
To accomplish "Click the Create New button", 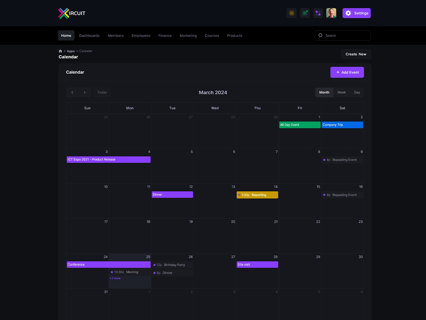I will [356, 54].
